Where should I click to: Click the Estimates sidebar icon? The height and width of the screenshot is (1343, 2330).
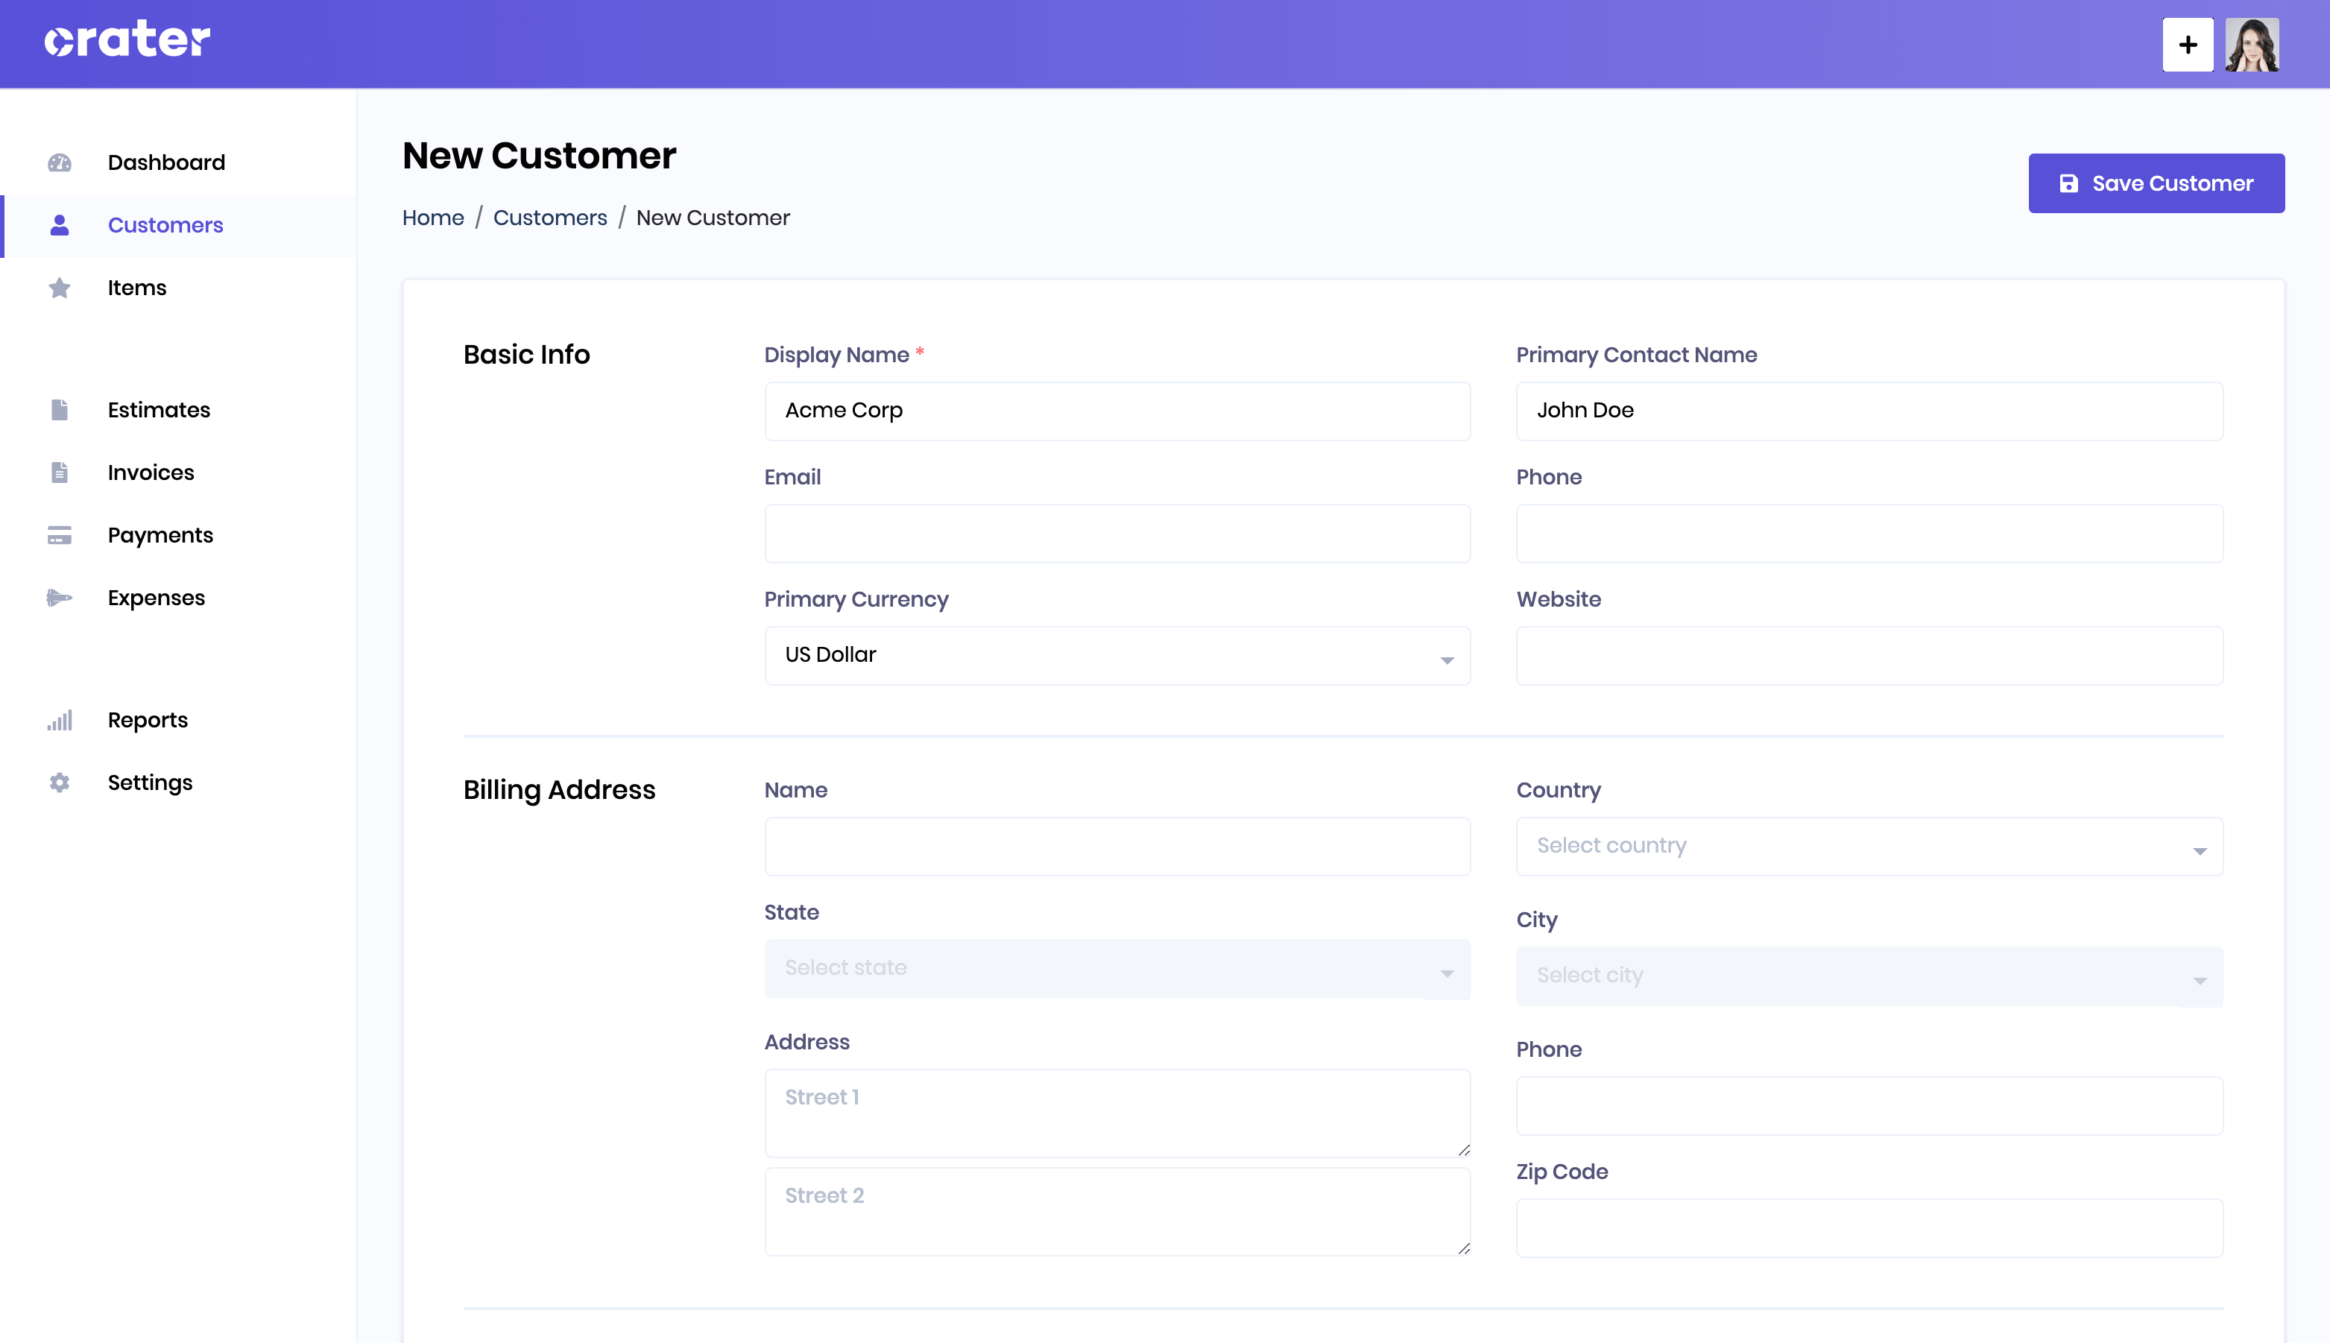pyautogui.click(x=59, y=410)
